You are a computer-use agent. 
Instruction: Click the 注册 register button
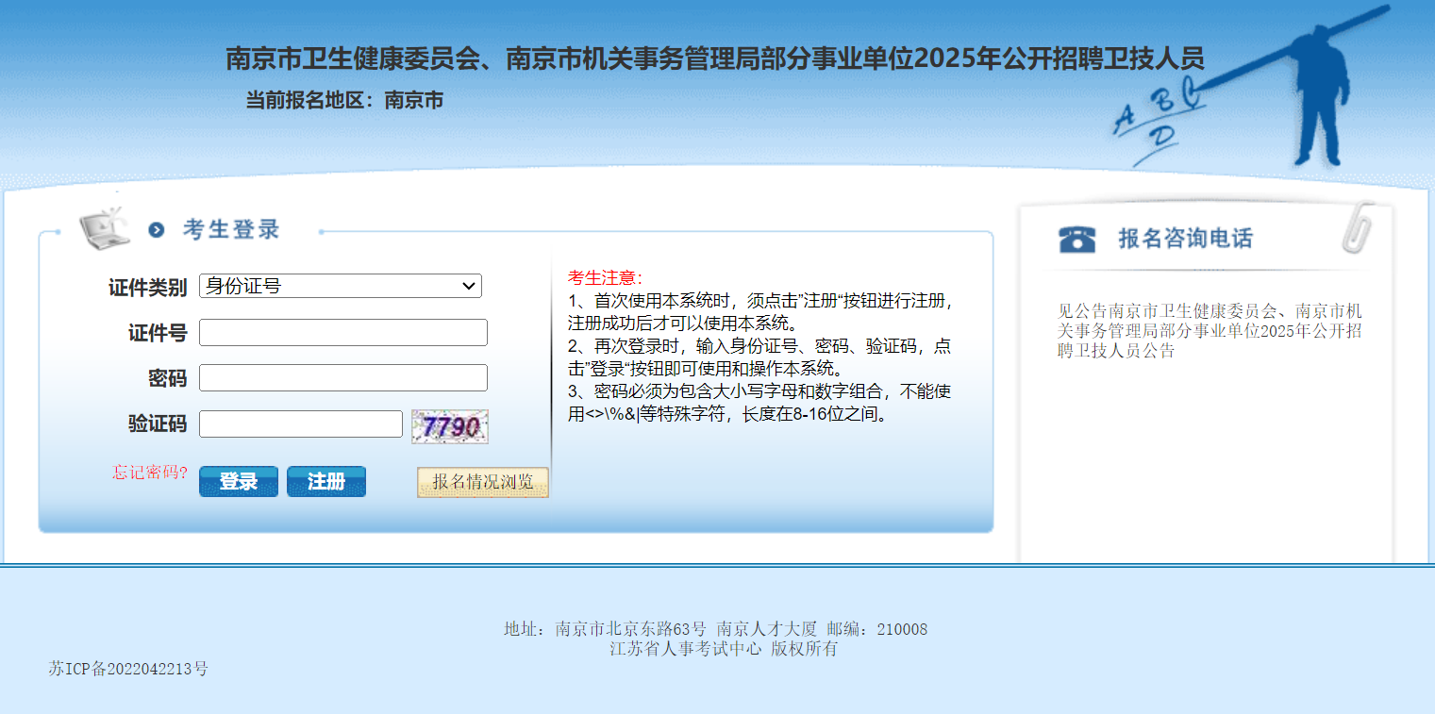pyautogui.click(x=326, y=481)
